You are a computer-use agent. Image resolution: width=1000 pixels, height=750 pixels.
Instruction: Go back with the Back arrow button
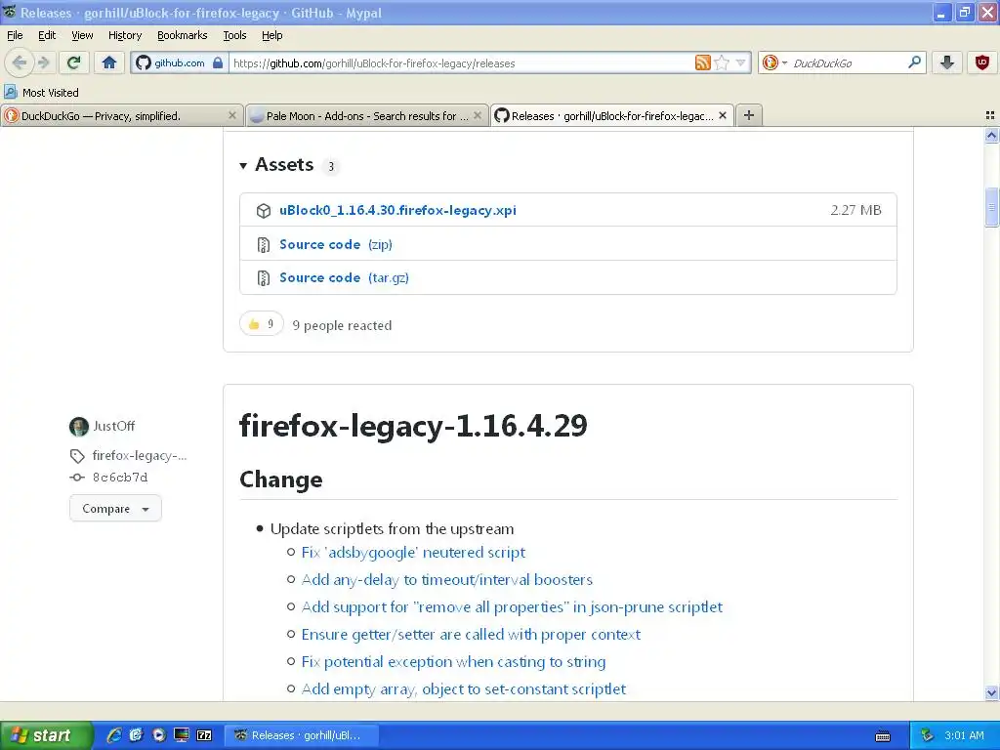point(20,62)
